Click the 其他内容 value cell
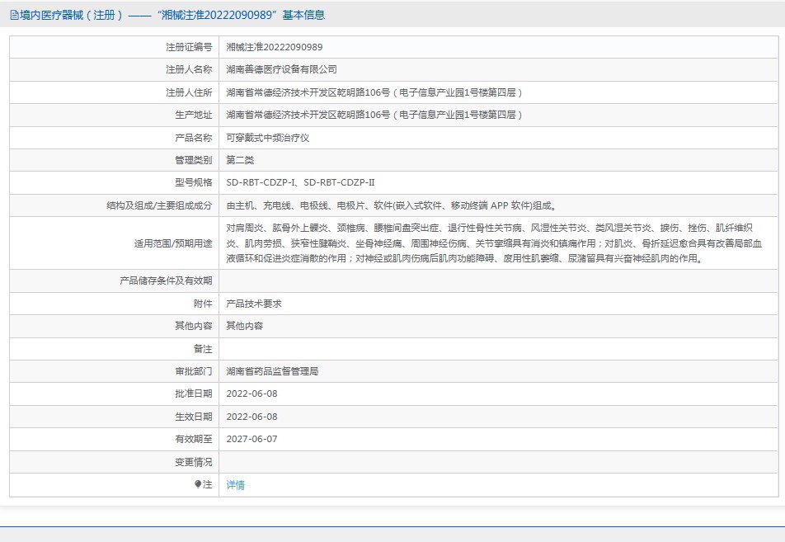785x542 pixels. click(x=244, y=326)
